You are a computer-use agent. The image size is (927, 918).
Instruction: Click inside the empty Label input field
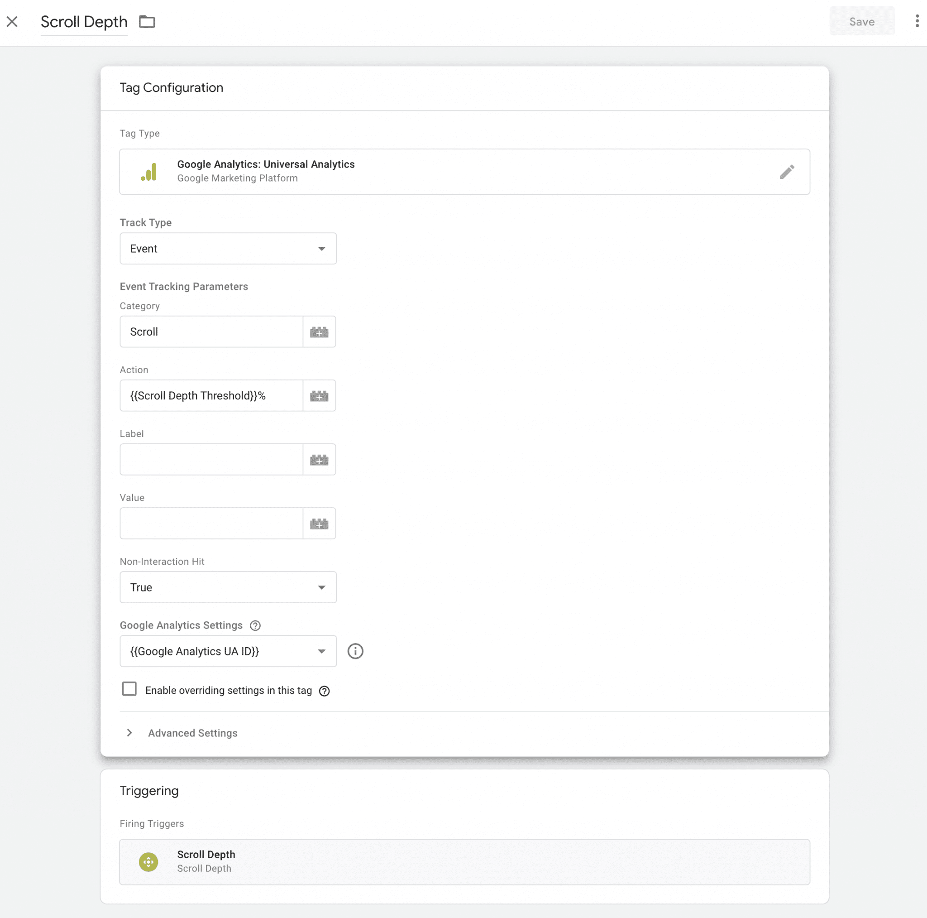[211, 459]
